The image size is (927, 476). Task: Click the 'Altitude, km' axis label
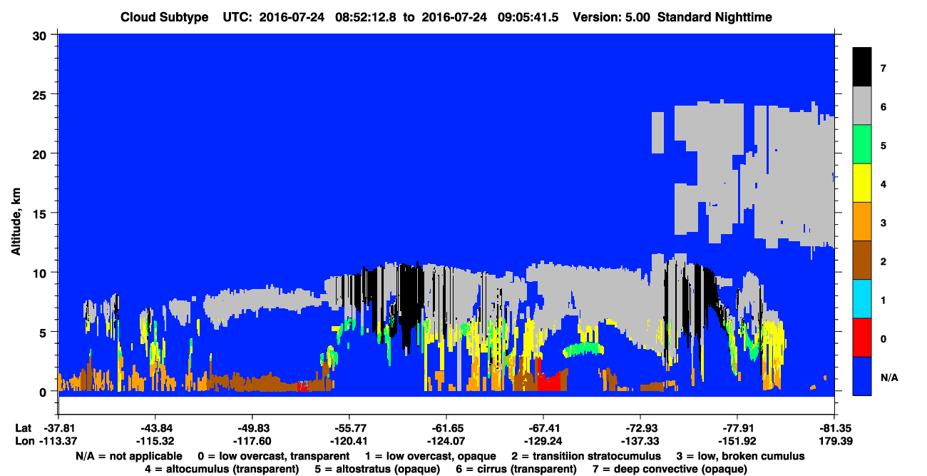click(x=15, y=220)
